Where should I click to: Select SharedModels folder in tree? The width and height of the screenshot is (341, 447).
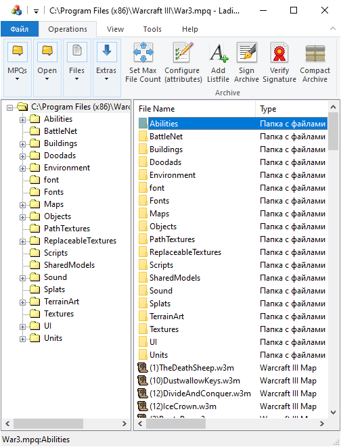[x=69, y=265]
